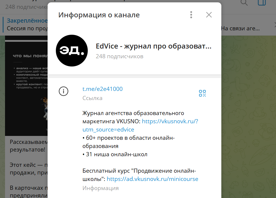
Task: Open the vkusnovk.ru utm_source=edvice link
Action: (x=140, y=125)
